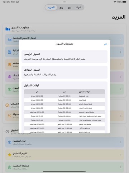Click the green share icon of مشاركة التطبيق
The height and width of the screenshot is (173, 129).
[x=10, y=167]
